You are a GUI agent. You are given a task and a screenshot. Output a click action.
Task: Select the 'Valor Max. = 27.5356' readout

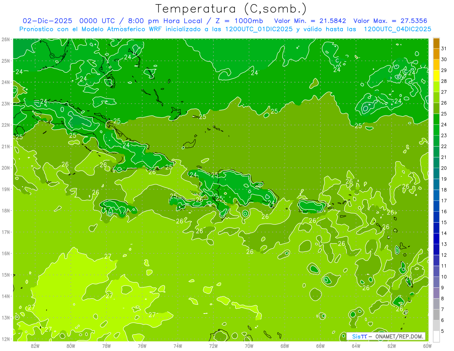390,20
